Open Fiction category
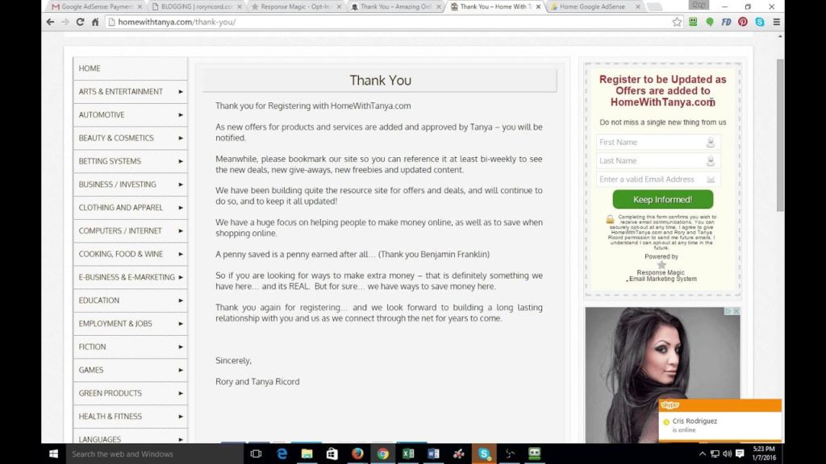Screen dimensions: 826x464 [130, 346]
